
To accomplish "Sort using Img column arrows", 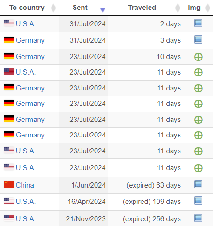I will pos(208,8).
